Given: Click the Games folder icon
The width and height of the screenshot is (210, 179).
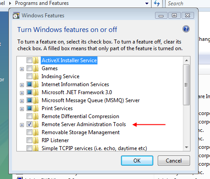Looking at the screenshot, I should [x=36, y=68].
